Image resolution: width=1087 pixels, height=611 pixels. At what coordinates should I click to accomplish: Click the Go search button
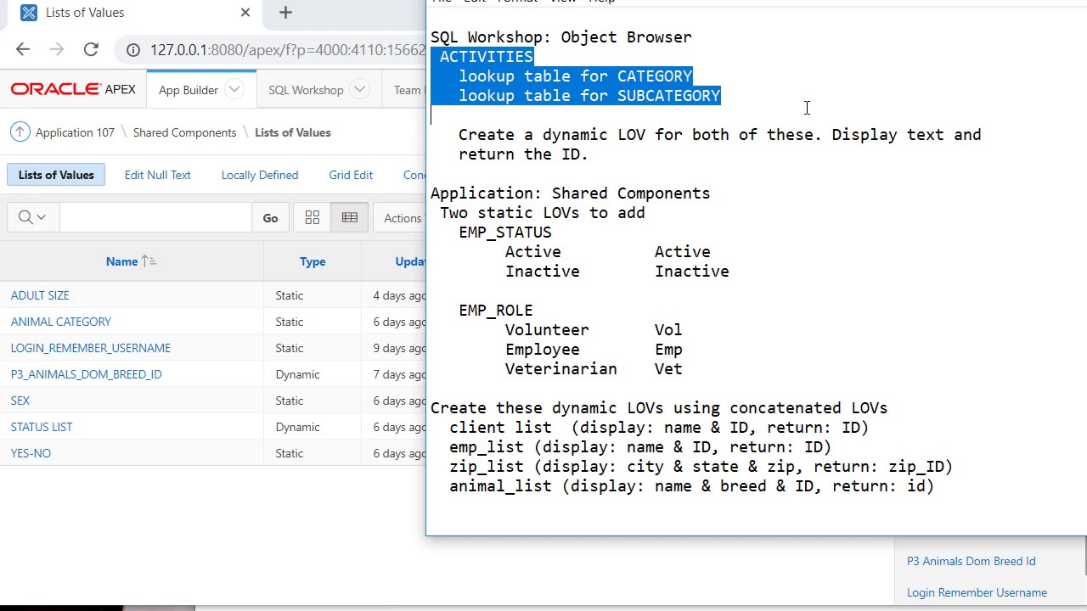pos(270,218)
